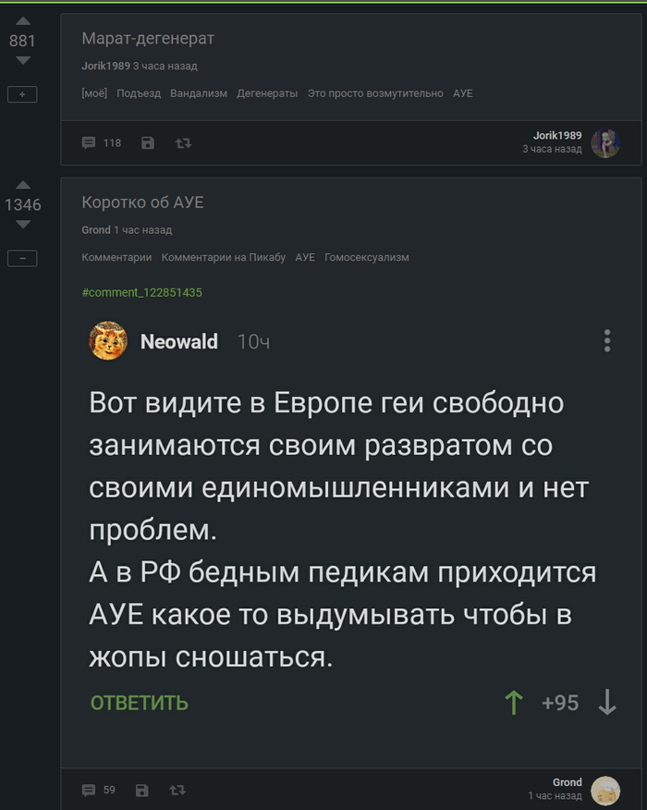Image resolution: width=647 pixels, height=810 pixels.
Task: Open the 118 comments of the first post
Action: coord(102,142)
